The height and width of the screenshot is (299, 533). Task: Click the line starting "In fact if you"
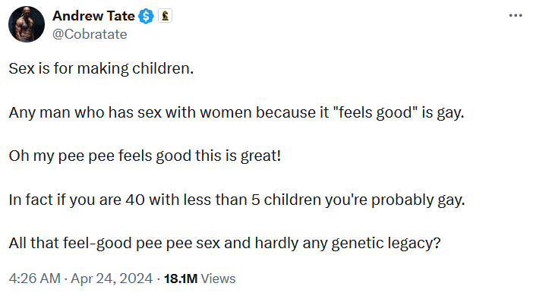[x=237, y=200]
